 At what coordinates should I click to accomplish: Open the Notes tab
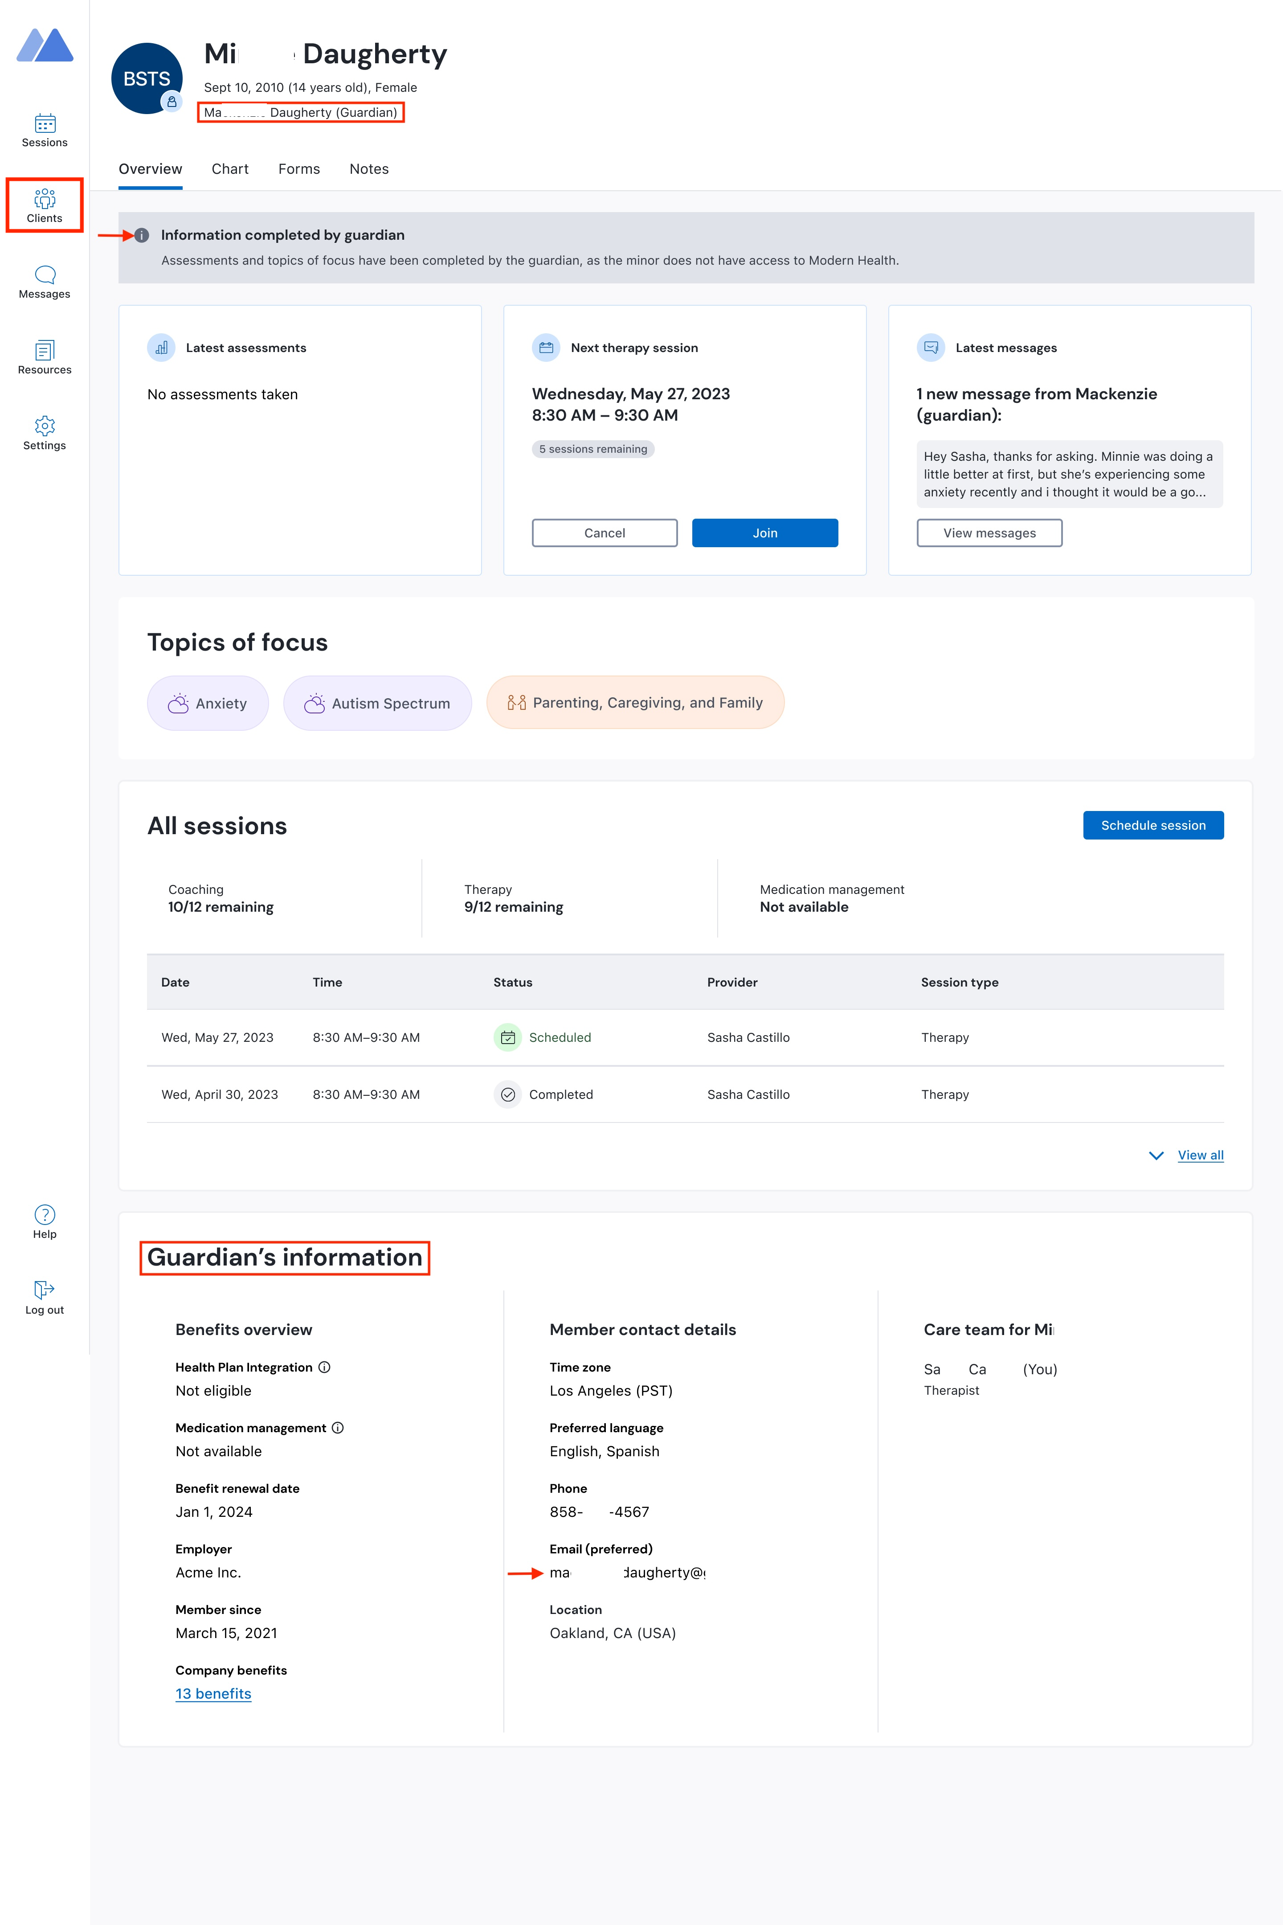click(369, 169)
